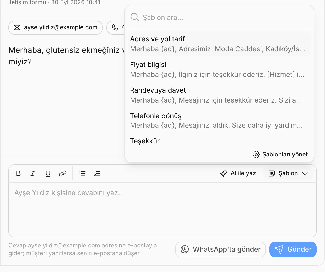Click the phone icon chip
The width and height of the screenshot is (325, 272).
[x=116, y=27]
